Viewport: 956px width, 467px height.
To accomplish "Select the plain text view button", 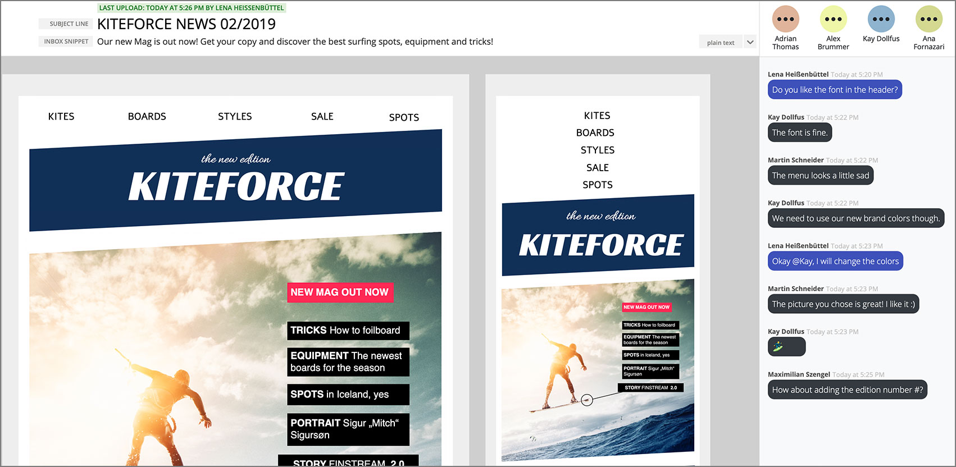I will coord(721,42).
